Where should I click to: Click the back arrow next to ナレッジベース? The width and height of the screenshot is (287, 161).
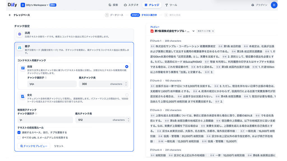(x=10, y=15)
